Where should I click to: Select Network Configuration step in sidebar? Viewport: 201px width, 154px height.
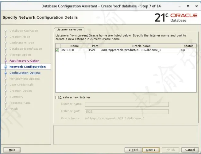click(28, 67)
